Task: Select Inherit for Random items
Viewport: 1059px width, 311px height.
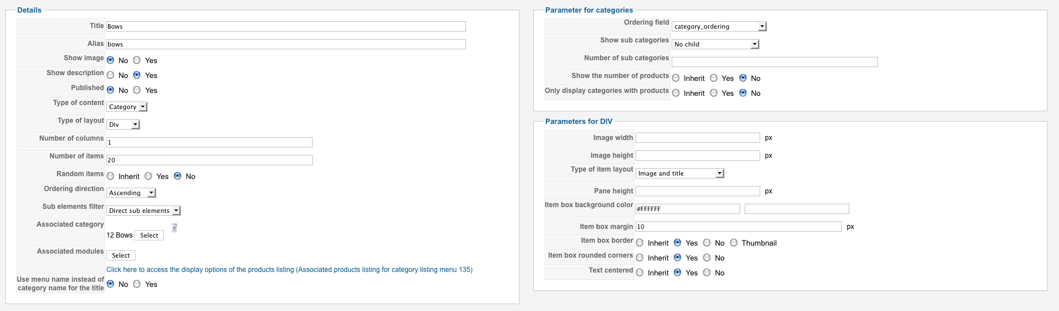Action: coord(110,176)
